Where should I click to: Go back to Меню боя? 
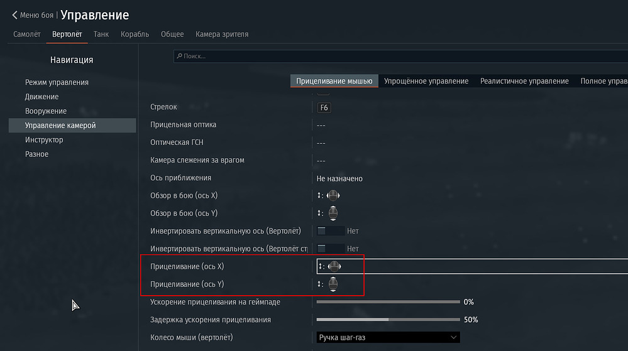36,15
